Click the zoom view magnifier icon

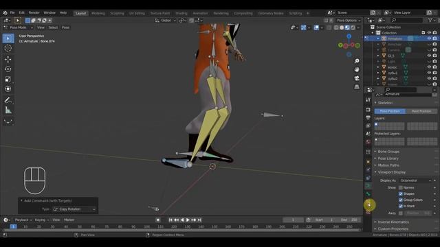[x=357, y=61]
